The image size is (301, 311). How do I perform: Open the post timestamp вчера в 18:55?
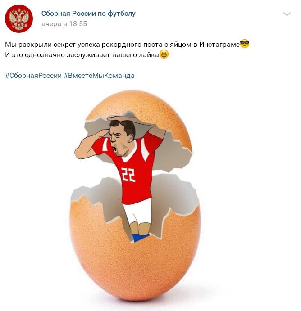click(64, 24)
